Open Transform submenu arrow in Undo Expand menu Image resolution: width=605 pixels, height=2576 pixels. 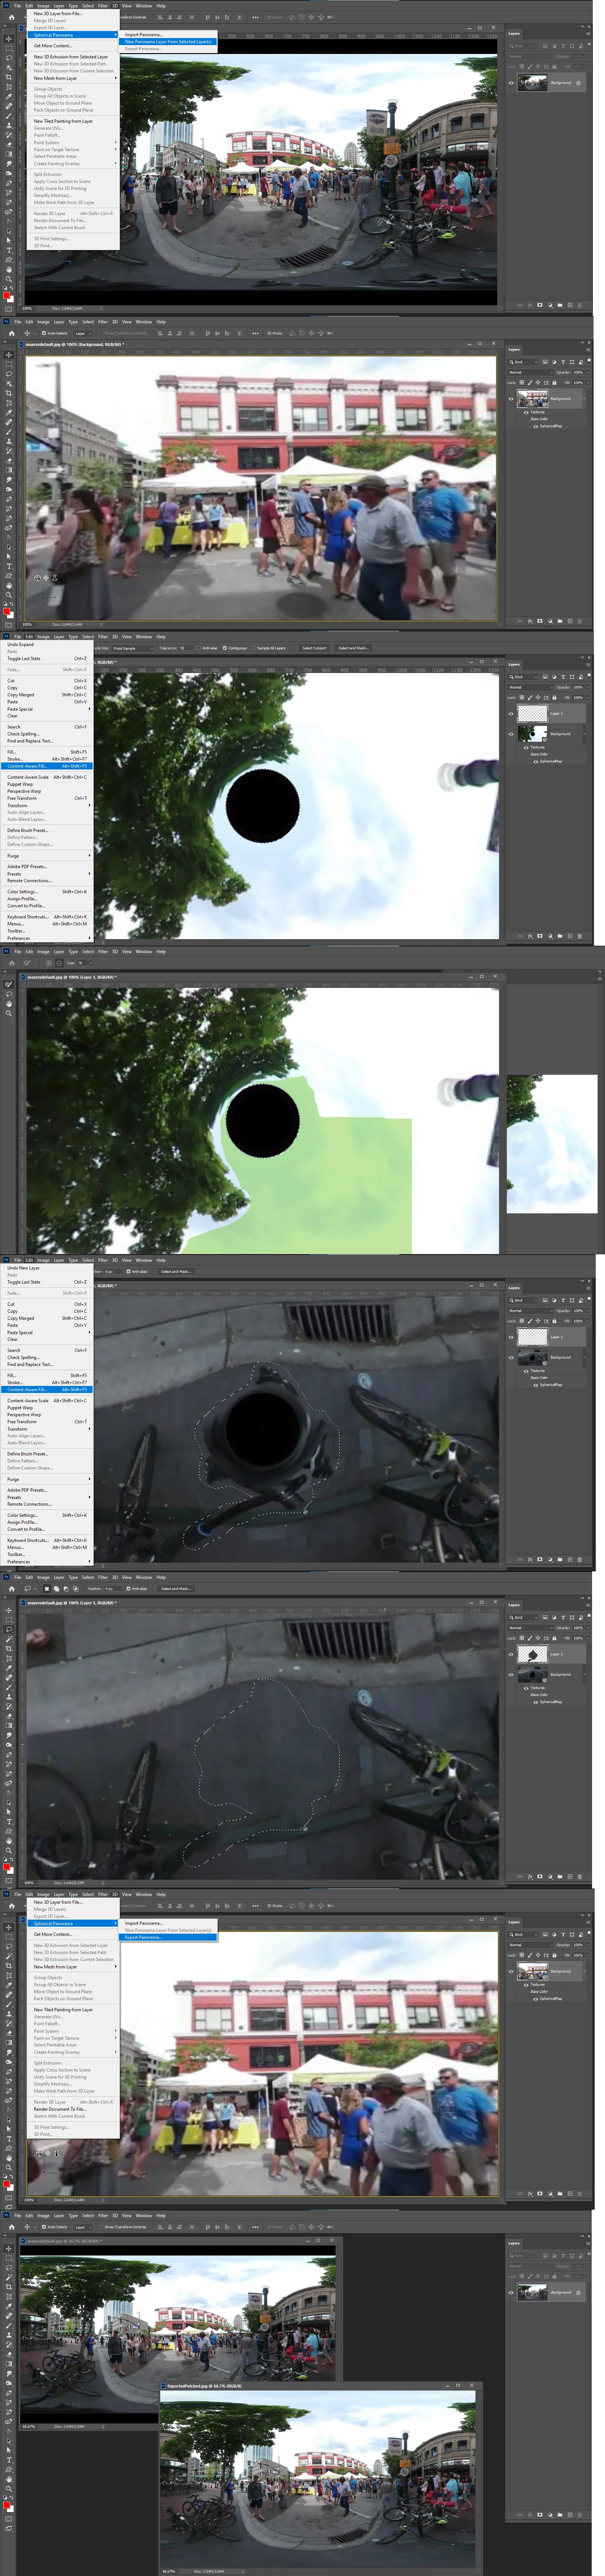tap(89, 805)
